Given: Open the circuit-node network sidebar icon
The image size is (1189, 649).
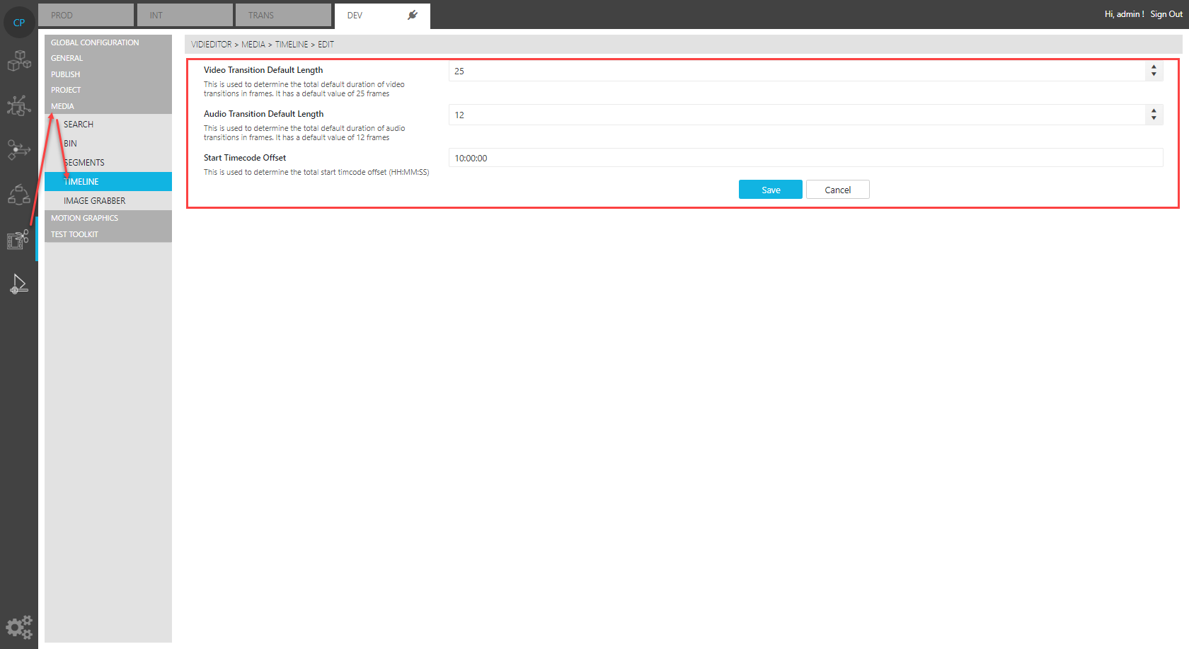Looking at the screenshot, I should click(x=19, y=105).
